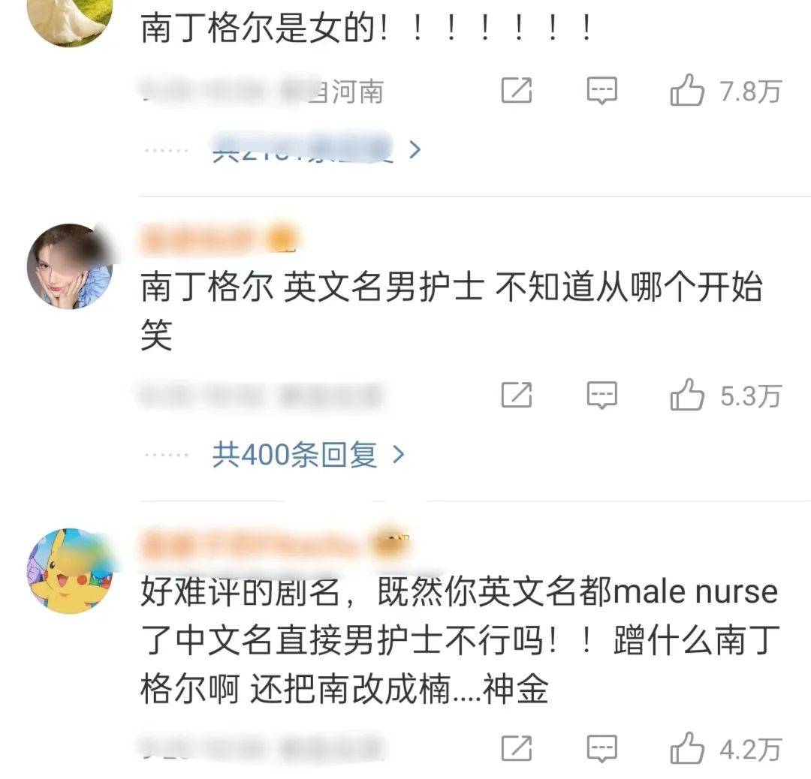Share the 不知道从哪个开始笑 comment
The image size is (811, 779).
(x=517, y=395)
